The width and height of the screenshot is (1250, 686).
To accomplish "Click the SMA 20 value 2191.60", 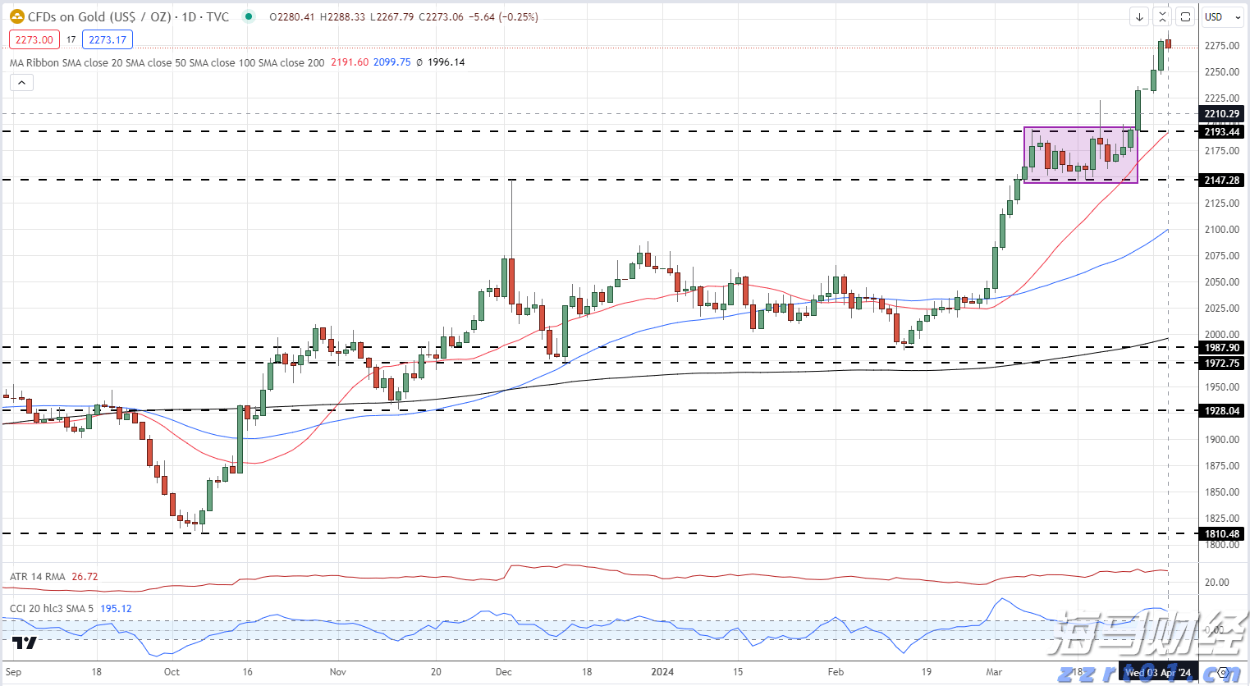I will (x=350, y=62).
